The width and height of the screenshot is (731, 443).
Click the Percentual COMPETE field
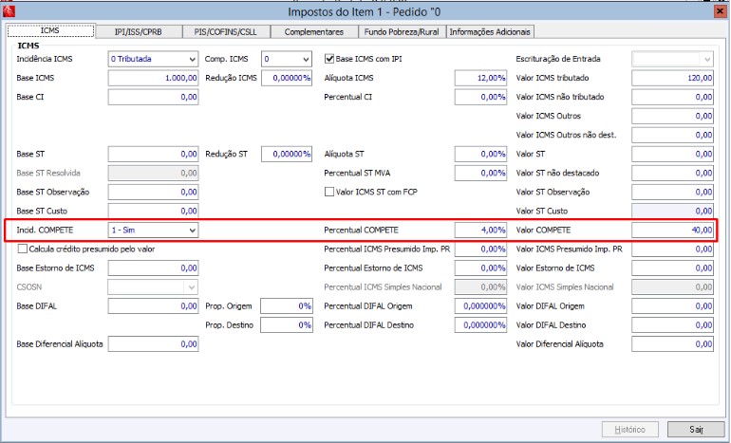click(x=480, y=231)
